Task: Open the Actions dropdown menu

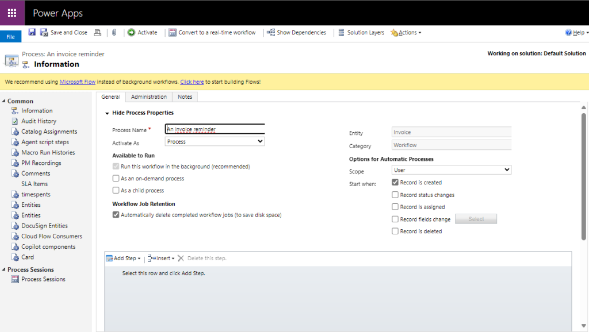Action: (406, 33)
